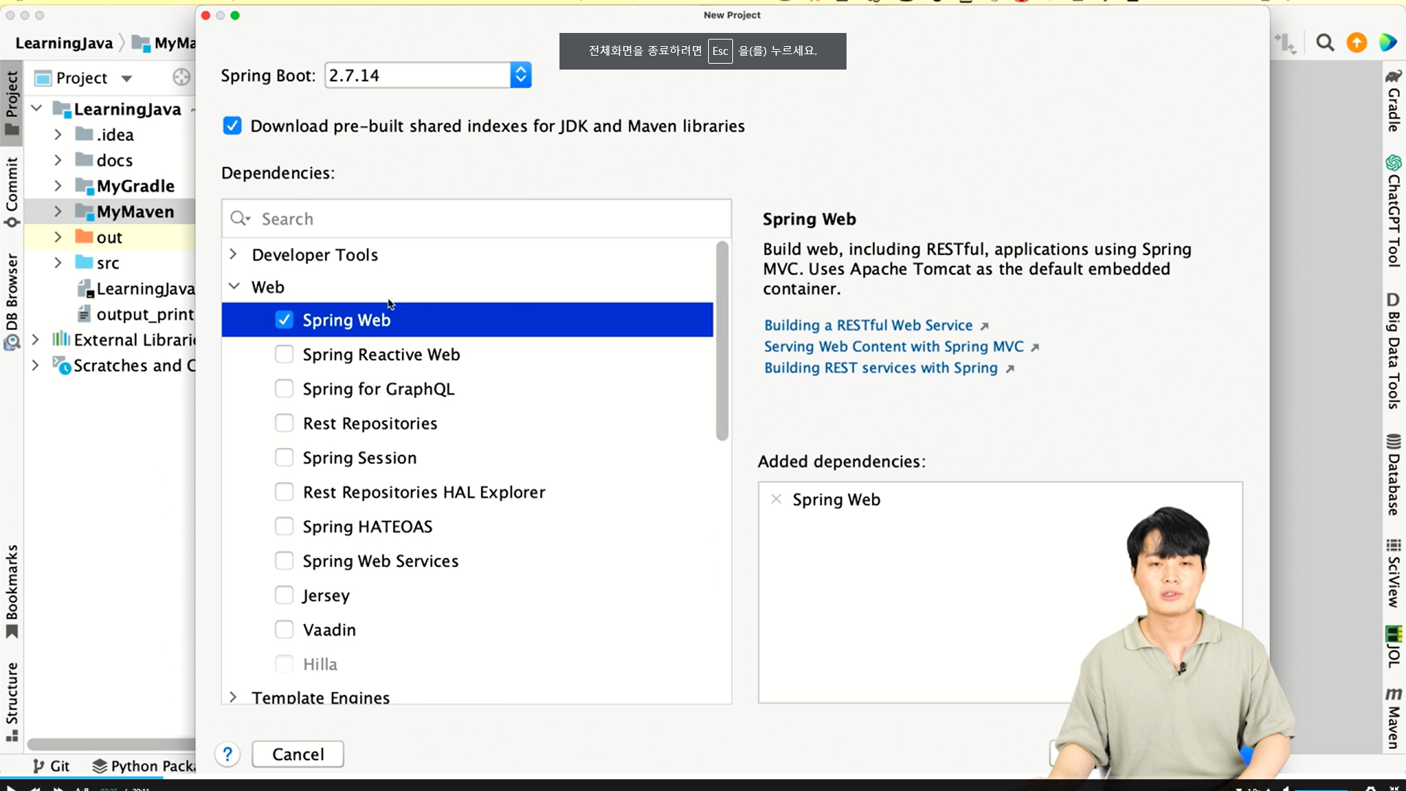Open the Gradle tool window

pos(1394,100)
